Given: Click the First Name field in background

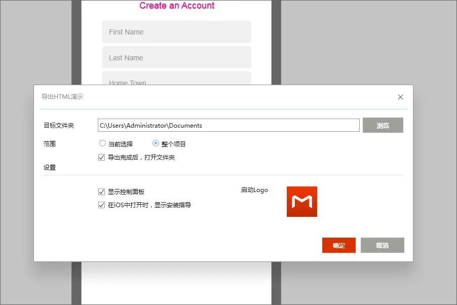Looking at the screenshot, I should 177,32.
